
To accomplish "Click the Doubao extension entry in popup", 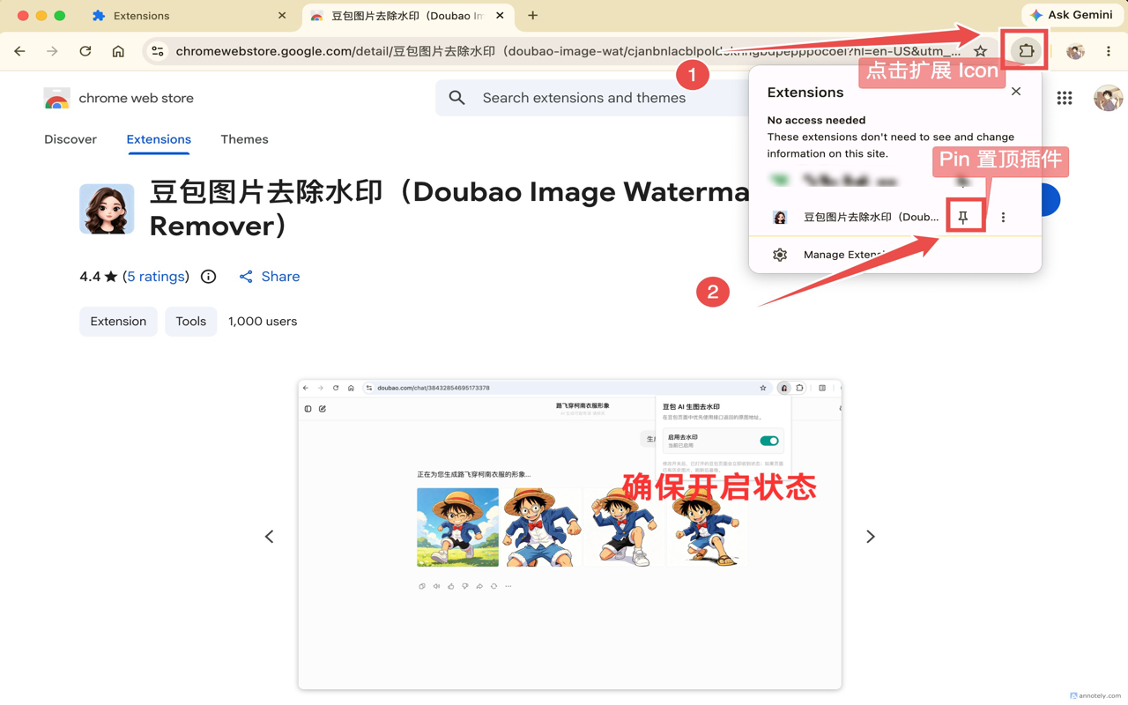I will 855,217.
